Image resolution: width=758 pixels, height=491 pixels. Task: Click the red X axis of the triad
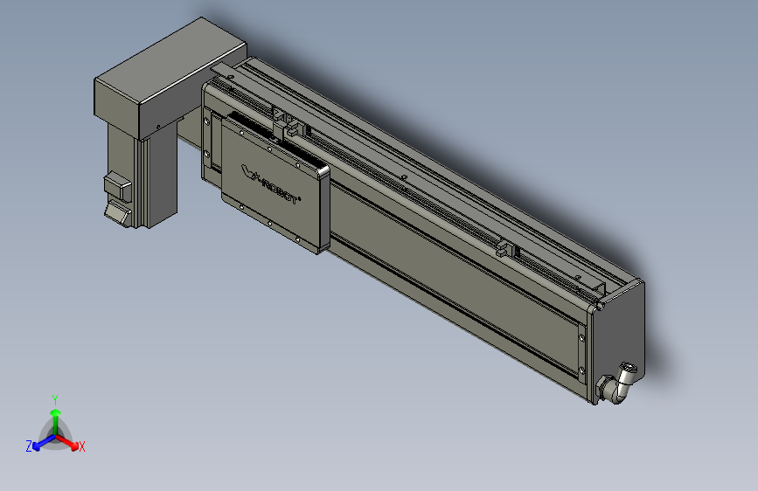(67, 442)
